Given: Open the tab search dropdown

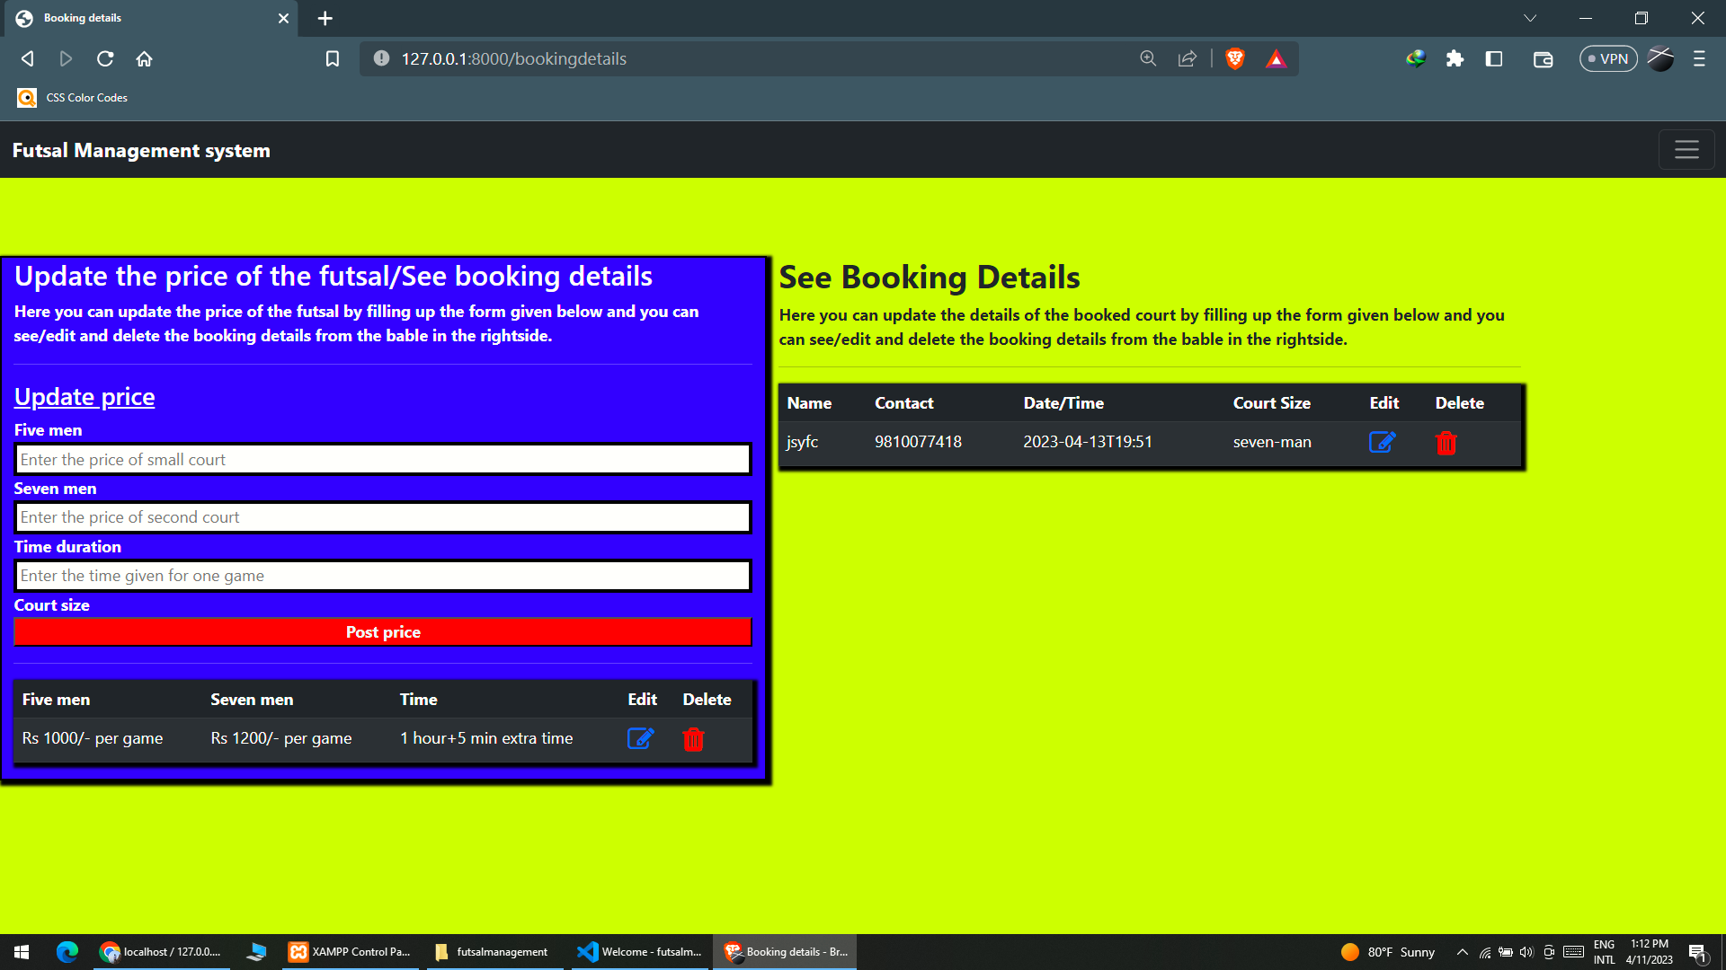Looking at the screenshot, I should (1531, 18).
